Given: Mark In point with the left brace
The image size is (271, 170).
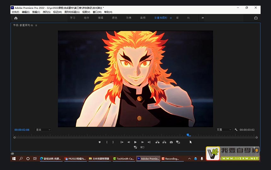Looking at the screenshot, I should click(x=107, y=142).
